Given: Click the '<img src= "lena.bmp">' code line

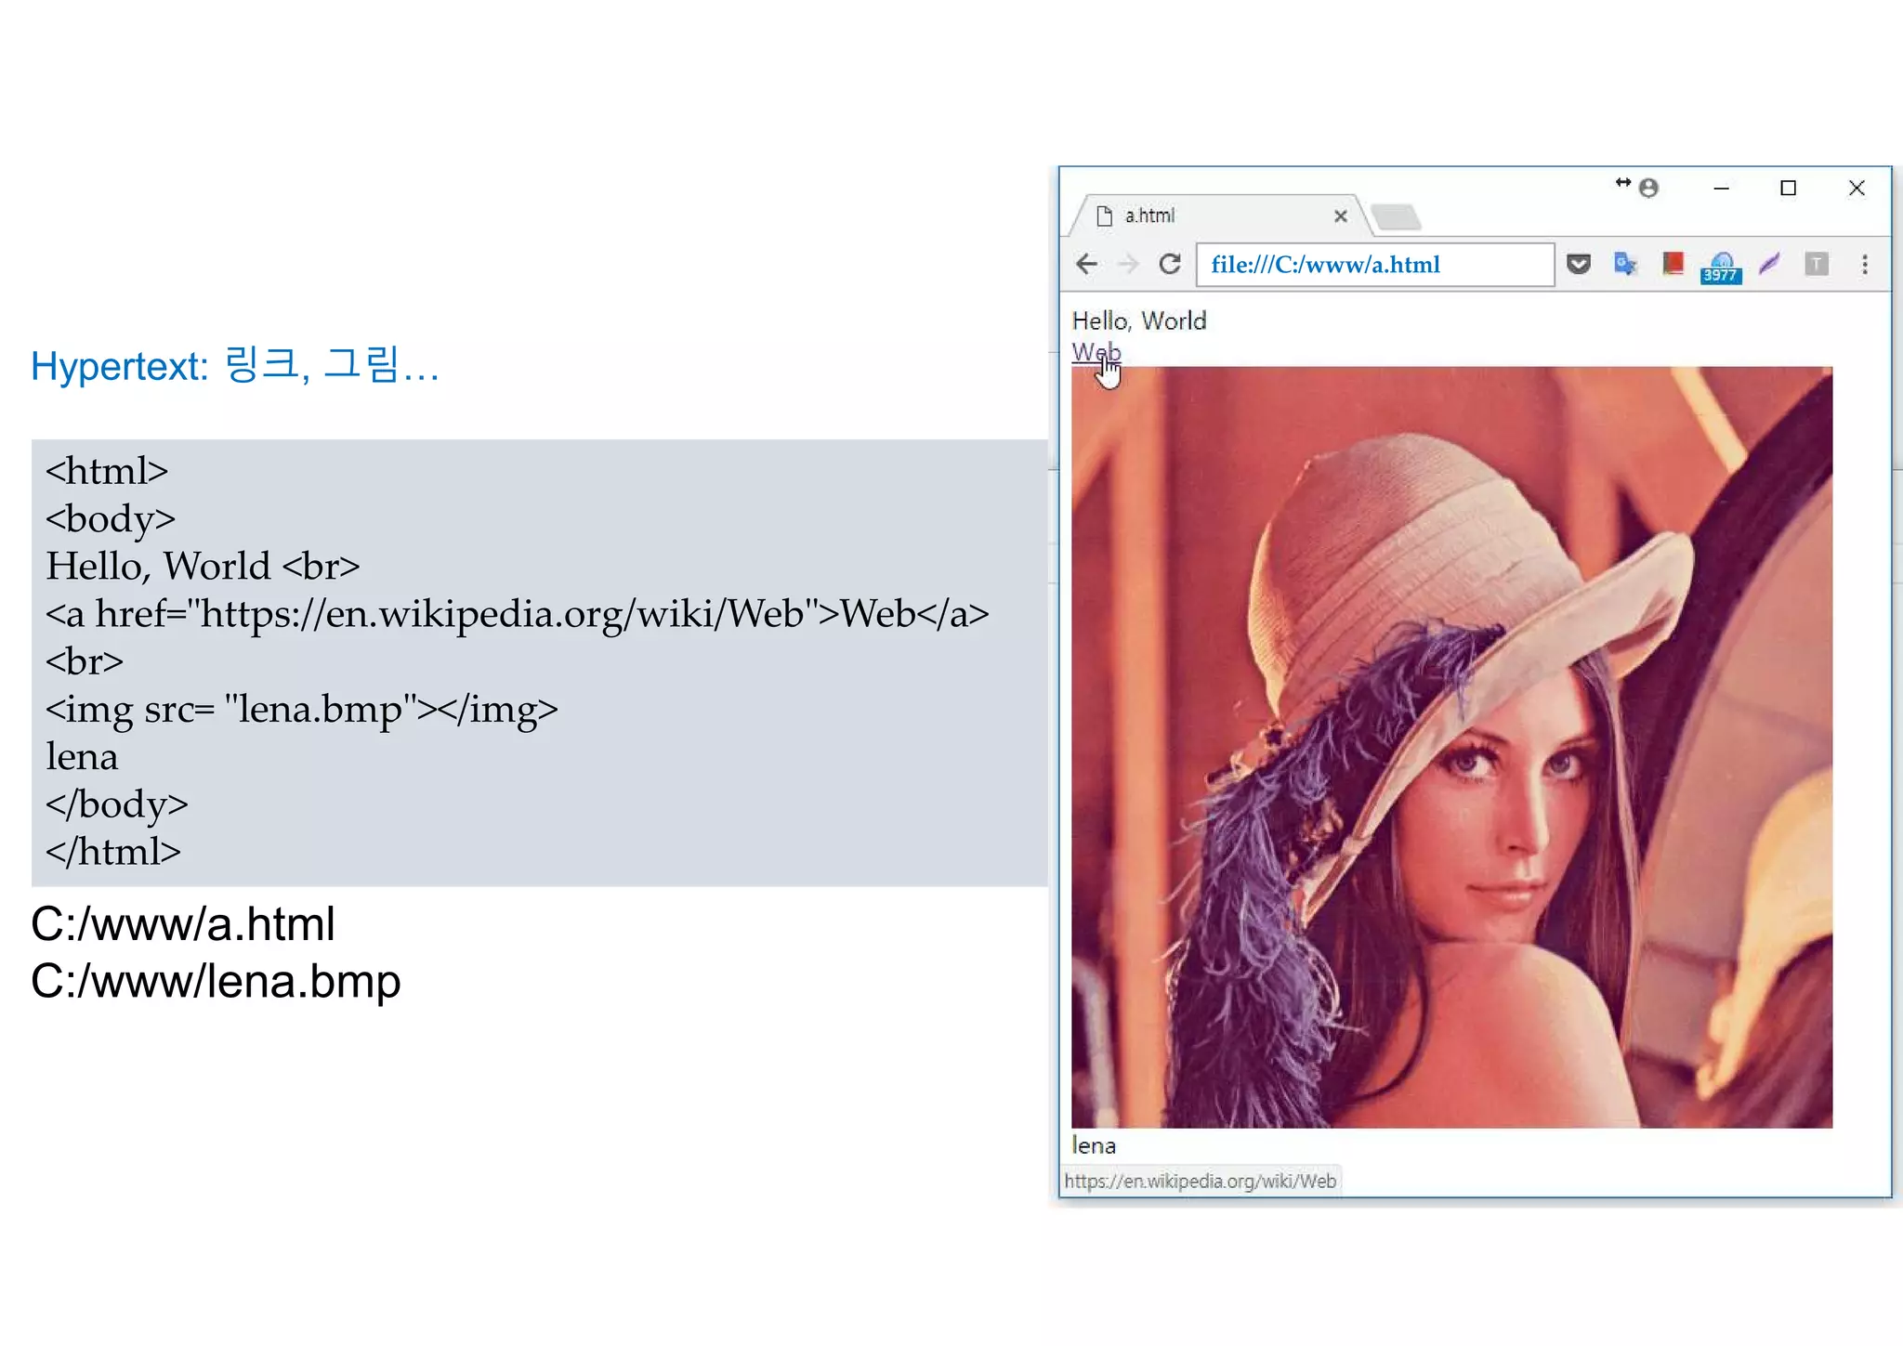Looking at the screenshot, I should (302, 710).
